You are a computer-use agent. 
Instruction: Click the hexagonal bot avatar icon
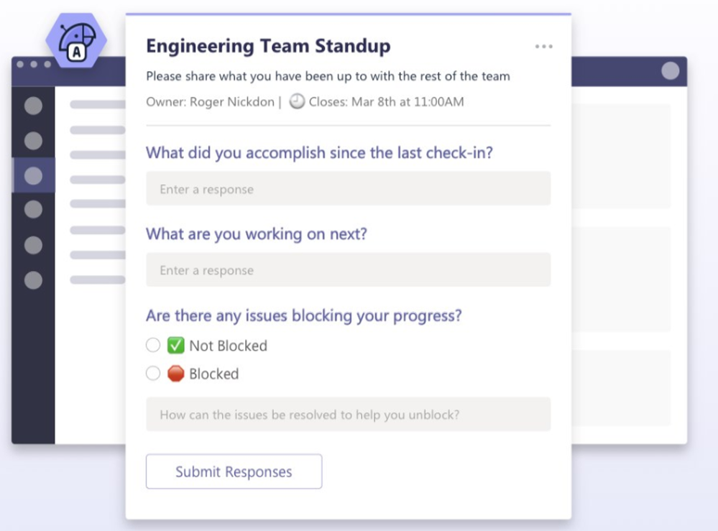[x=76, y=41]
